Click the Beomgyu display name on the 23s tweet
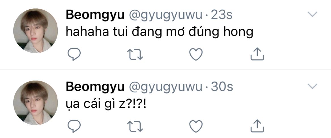 [x=95, y=15]
